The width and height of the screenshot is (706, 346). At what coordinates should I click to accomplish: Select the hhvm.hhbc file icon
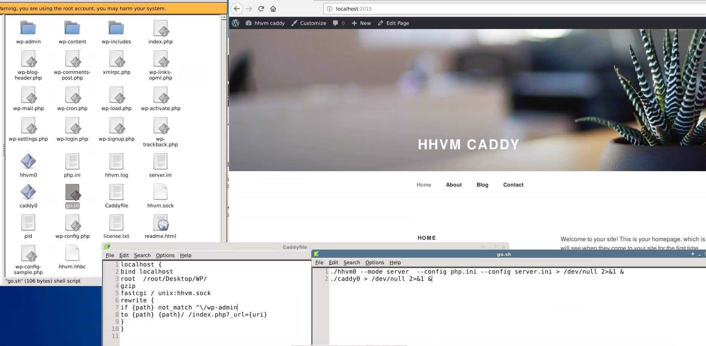click(72, 253)
